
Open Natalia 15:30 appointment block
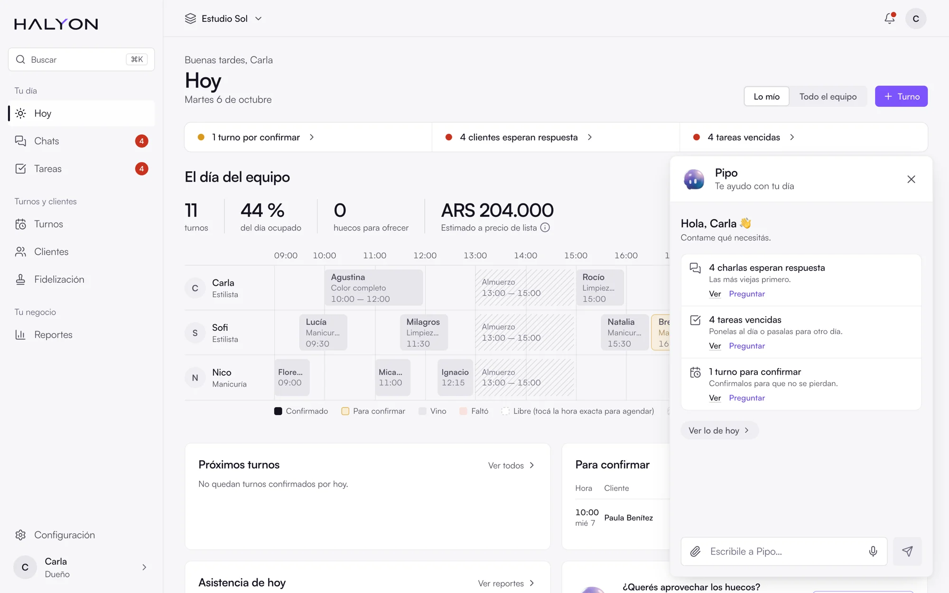tap(625, 333)
